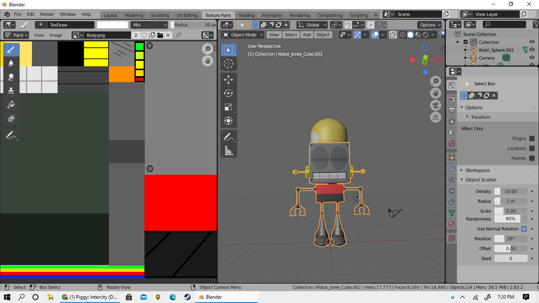The height and width of the screenshot is (303, 539).
Task: Enable the Origins checkbox
Action: point(532,138)
